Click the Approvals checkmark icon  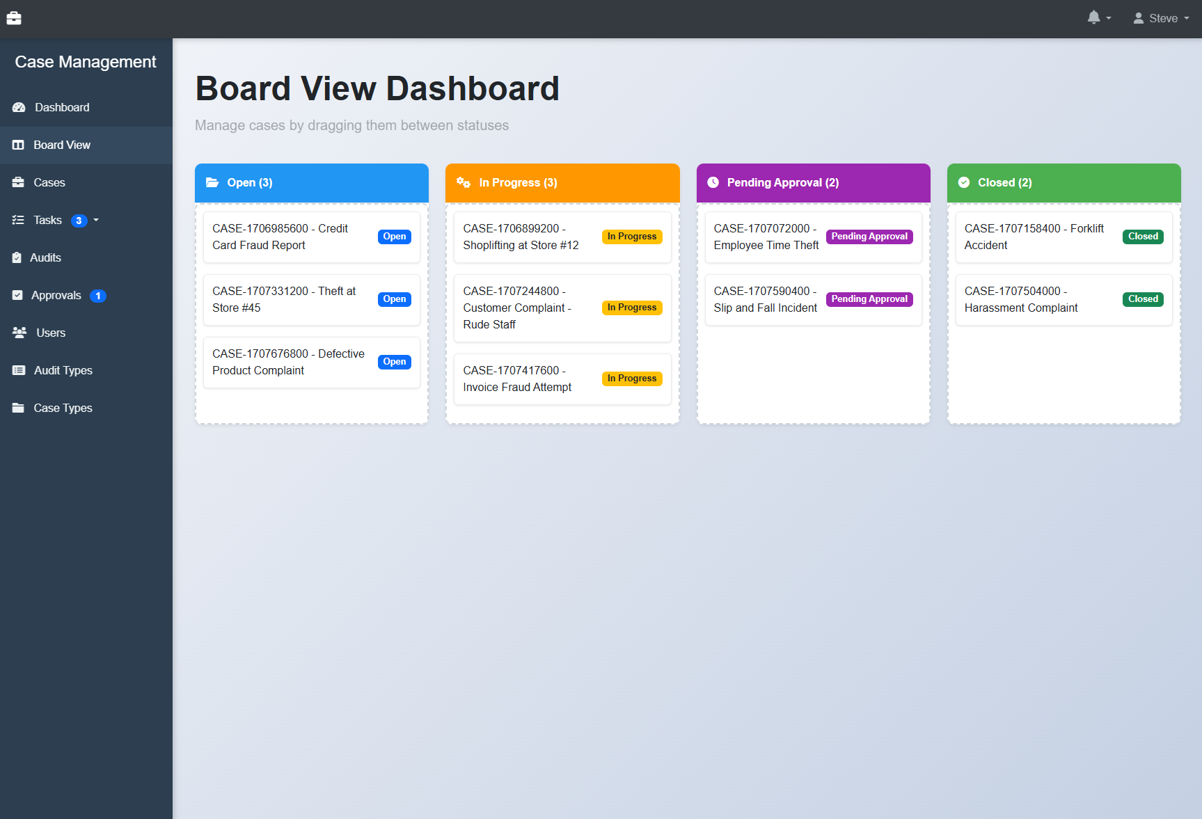click(x=17, y=295)
